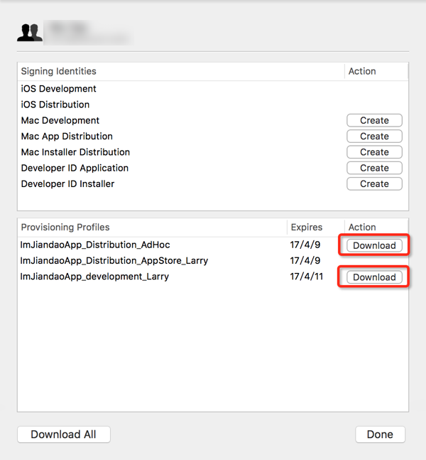
Task: Click Done to close the dialog
Action: [x=380, y=434]
